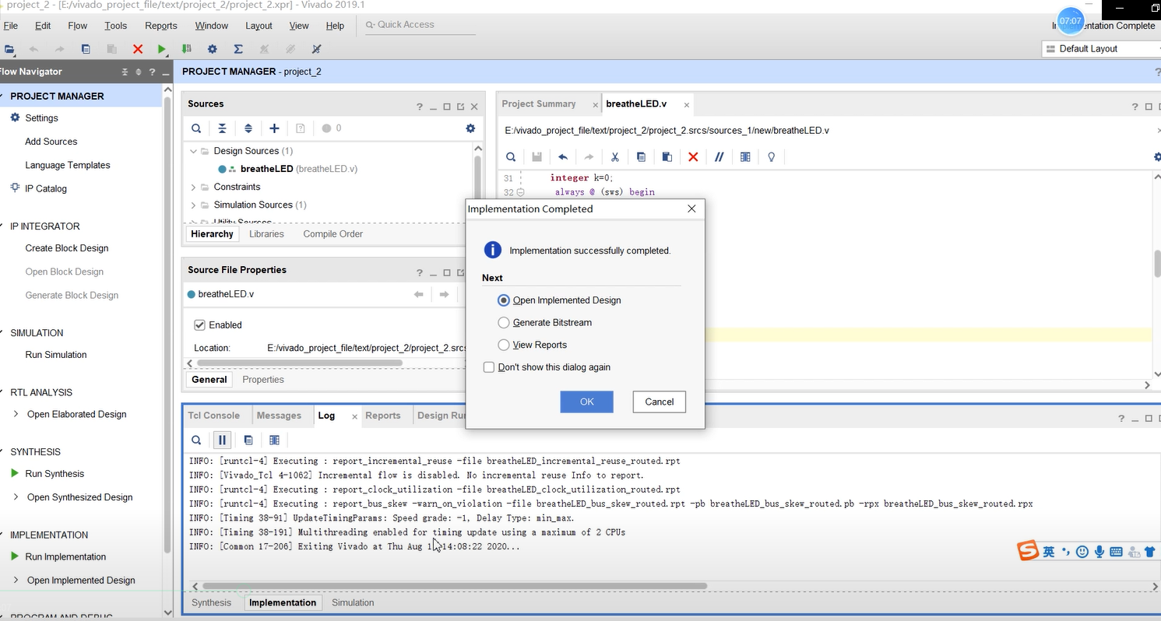Copy Log contents icon
The width and height of the screenshot is (1161, 621).
coord(248,440)
